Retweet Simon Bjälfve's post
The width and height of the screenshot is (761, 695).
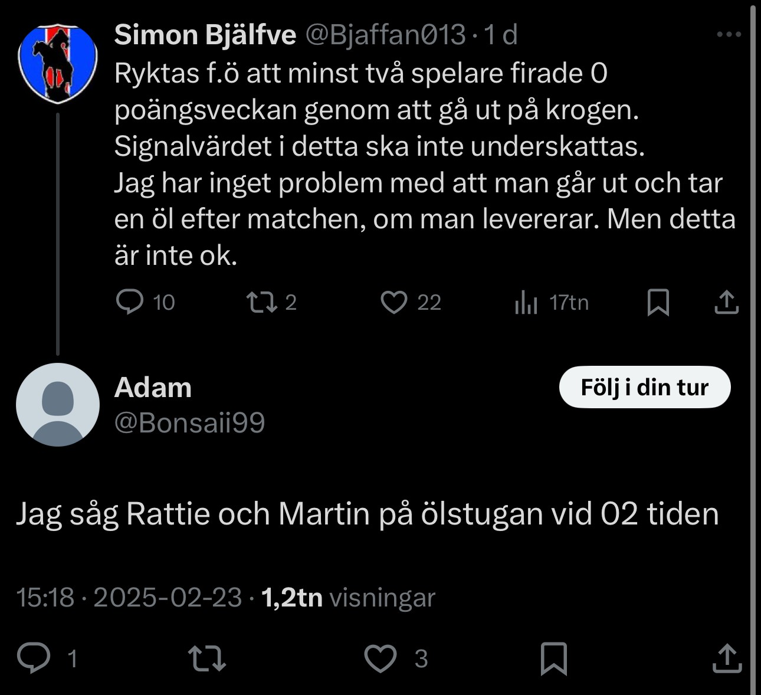261,302
